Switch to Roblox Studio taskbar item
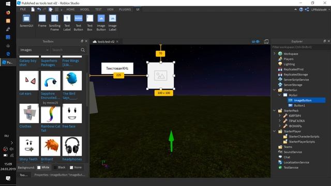The image size is (331, 186). click(x=8, y=63)
